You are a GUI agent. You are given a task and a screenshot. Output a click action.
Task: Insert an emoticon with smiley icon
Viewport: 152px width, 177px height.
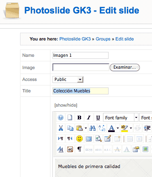click(79, 139)
